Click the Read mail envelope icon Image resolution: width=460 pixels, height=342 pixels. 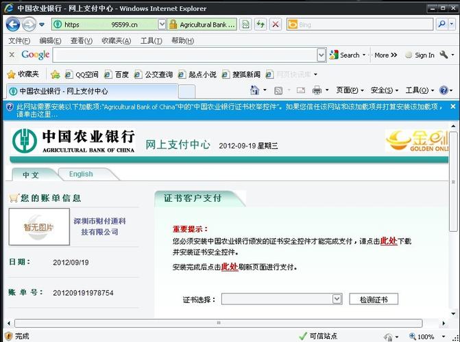pyautogui.click(x=301, y=90)
